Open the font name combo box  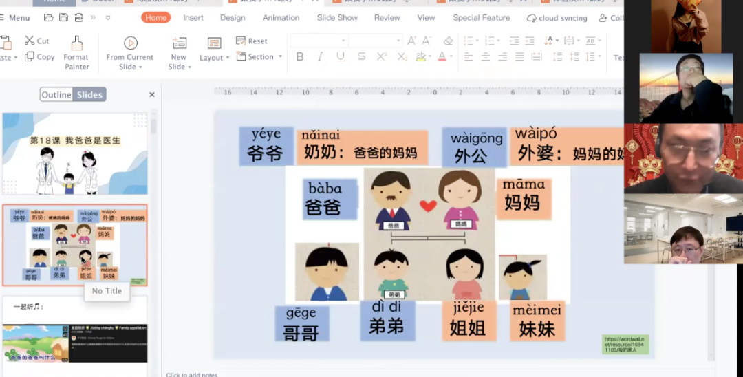317,41
